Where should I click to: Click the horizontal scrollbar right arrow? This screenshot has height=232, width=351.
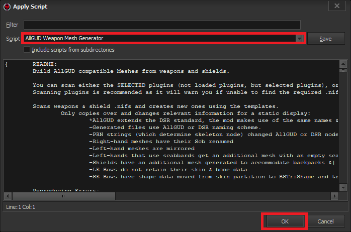pyautogui.click(x=335, y=196)
